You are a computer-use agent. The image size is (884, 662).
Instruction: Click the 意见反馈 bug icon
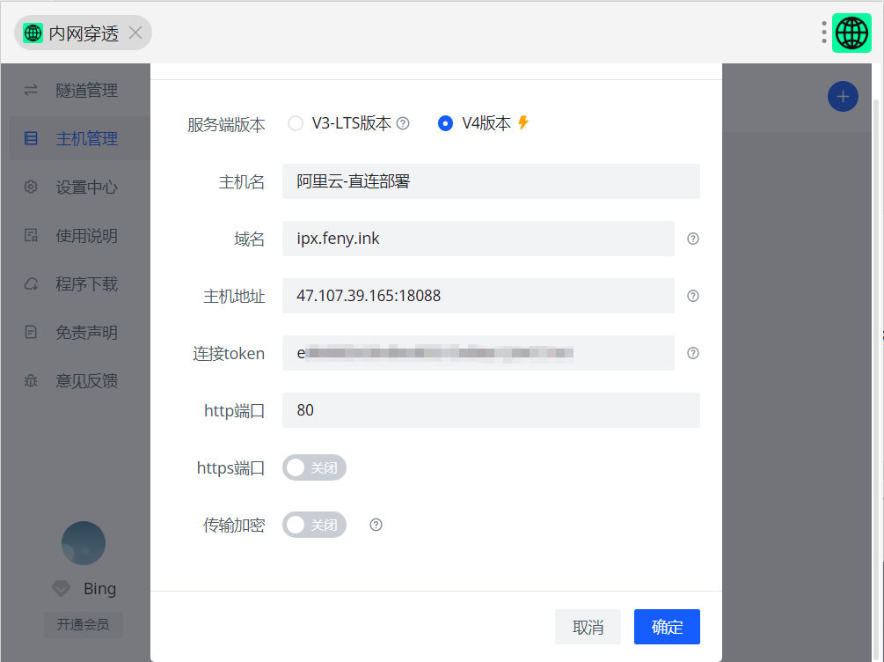pos(31,381)
